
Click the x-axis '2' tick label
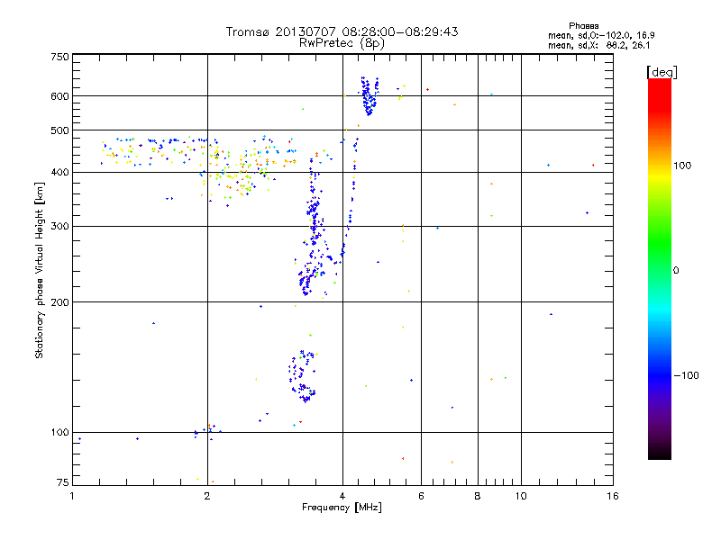point(207,496)
